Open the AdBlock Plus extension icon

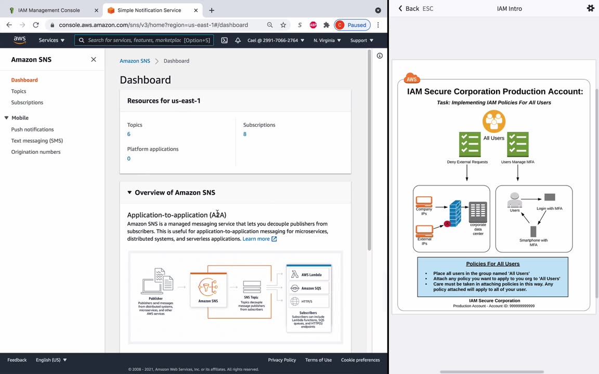click(313, 25)
